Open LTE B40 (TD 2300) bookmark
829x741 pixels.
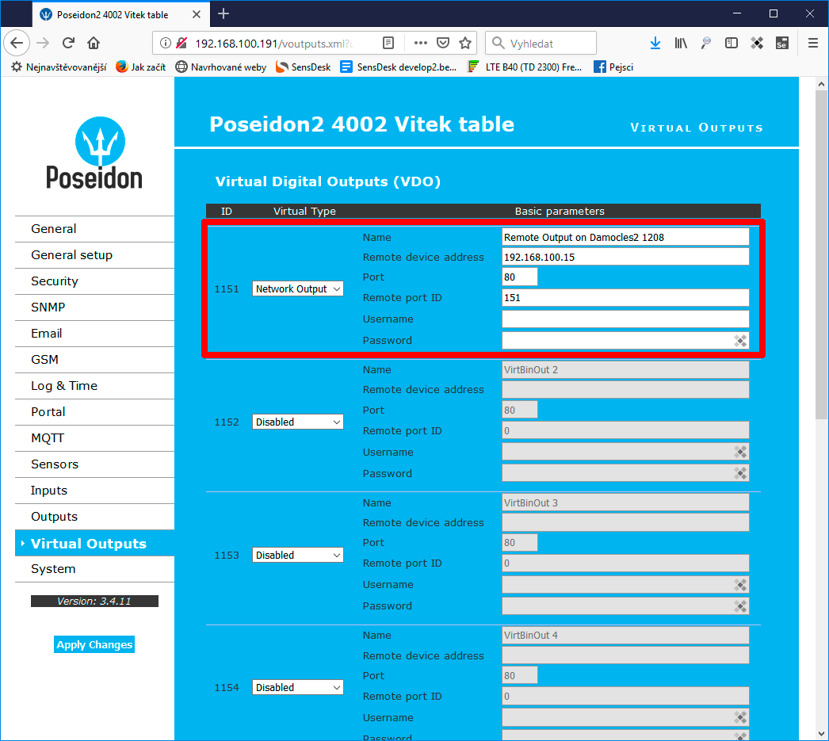click(x=525, y=67)
